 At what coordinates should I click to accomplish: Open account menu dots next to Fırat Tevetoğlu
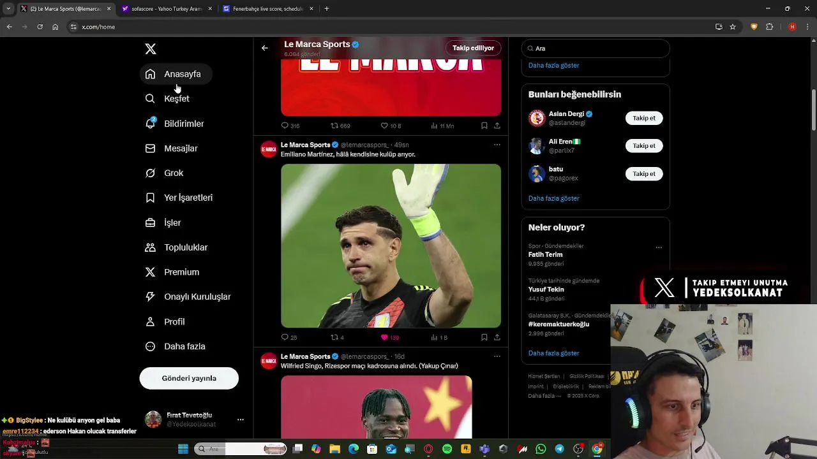point(241,419)
